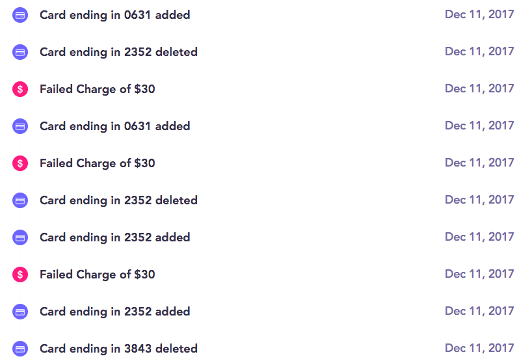This screenshot has height=363, width=519.
Task: Click the card icon of the second 0631 added event
Action: (20, 126)
